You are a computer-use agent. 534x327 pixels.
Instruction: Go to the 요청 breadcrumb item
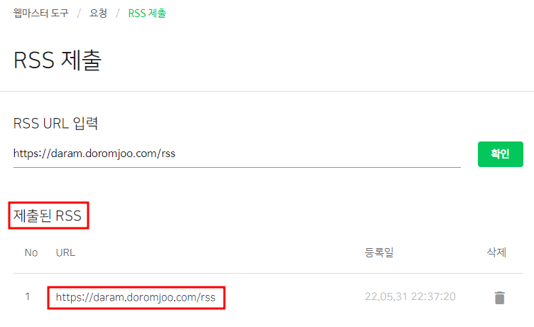point(98,14)
